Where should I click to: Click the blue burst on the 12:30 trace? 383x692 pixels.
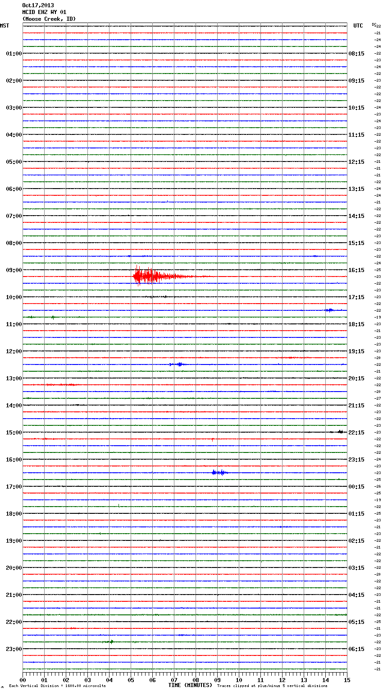coord(177,364)
